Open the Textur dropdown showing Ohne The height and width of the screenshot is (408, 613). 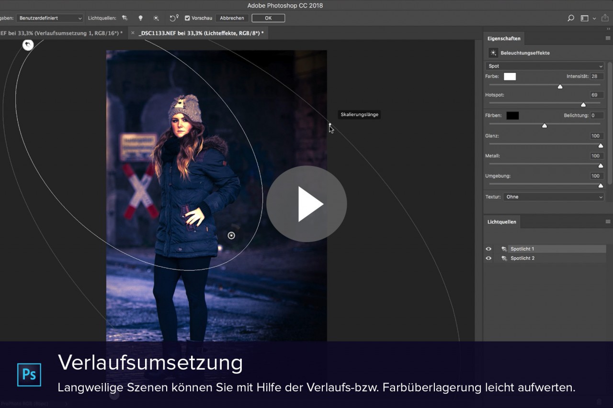pos(553,197)
